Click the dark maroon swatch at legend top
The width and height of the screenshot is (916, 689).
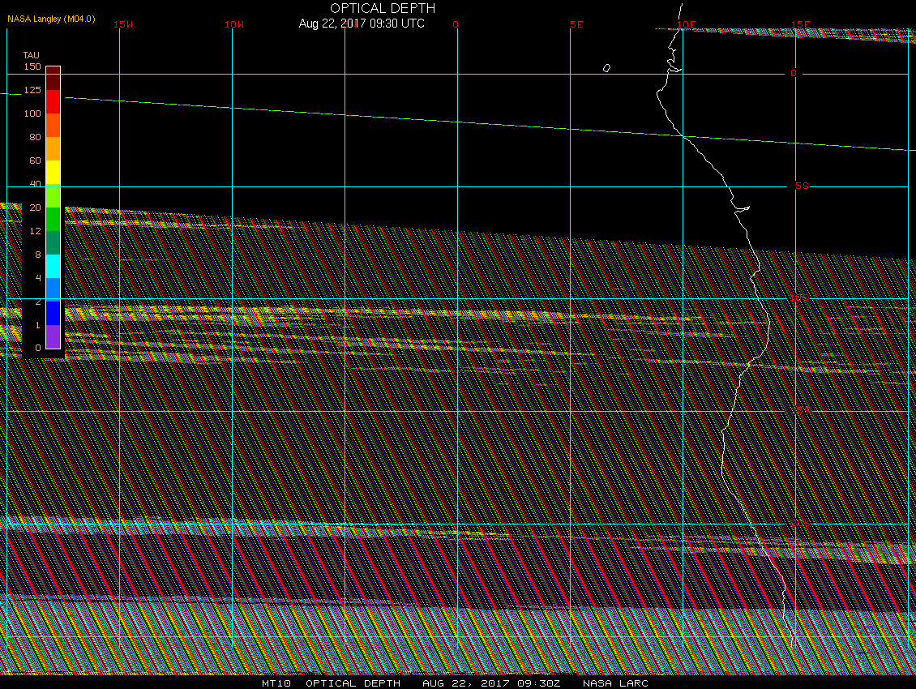(x=53, y=79)
